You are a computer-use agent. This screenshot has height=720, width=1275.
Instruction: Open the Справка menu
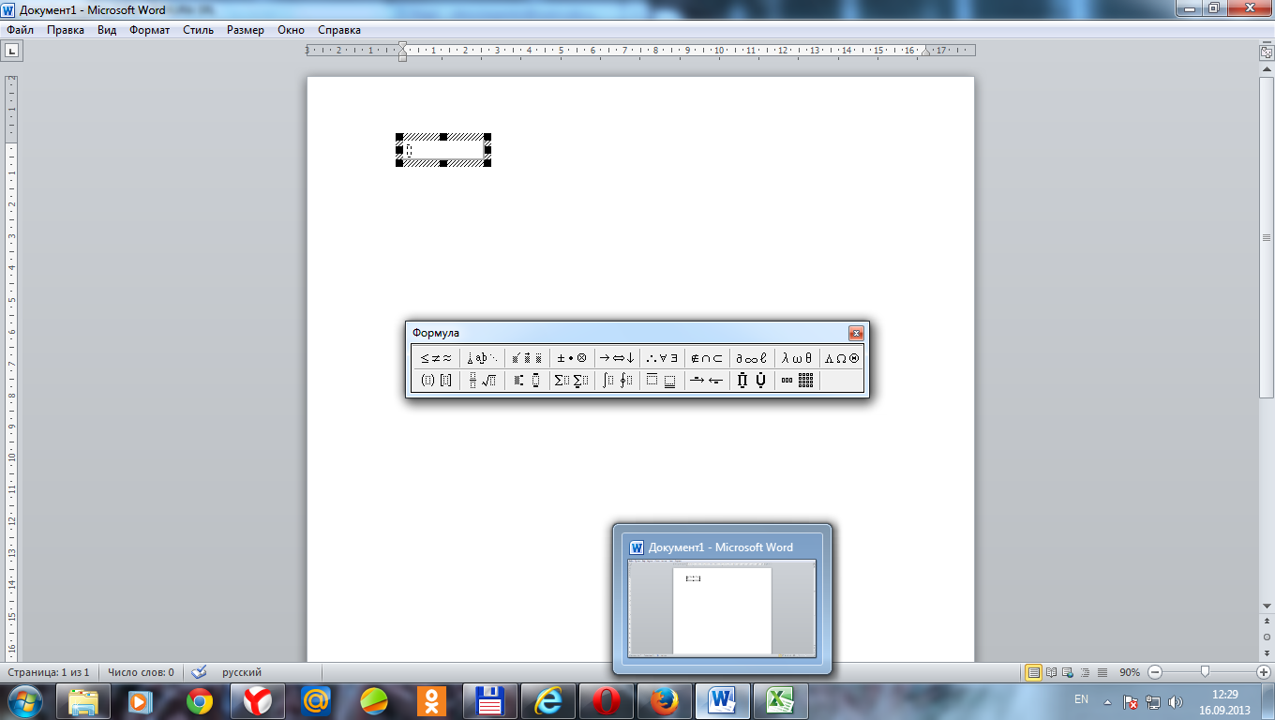[339, 30]
